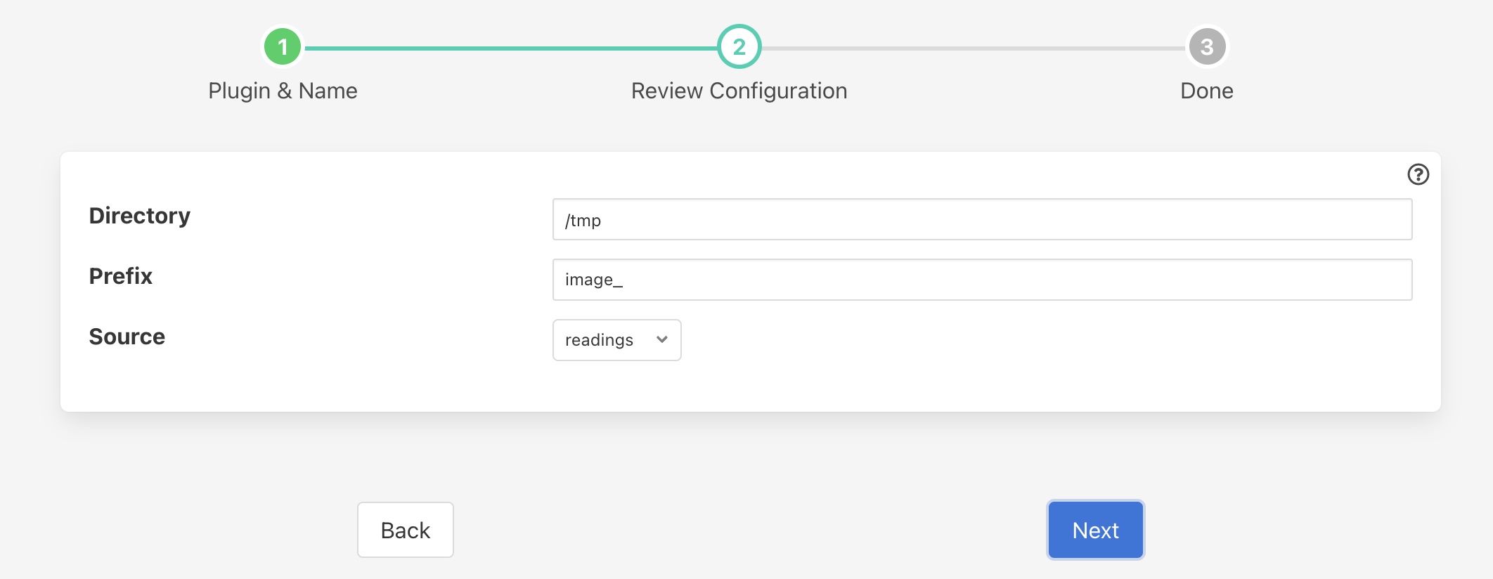Click the readings text in Source selector
The width and height of the screenshot is (1493, 579).
599,340
